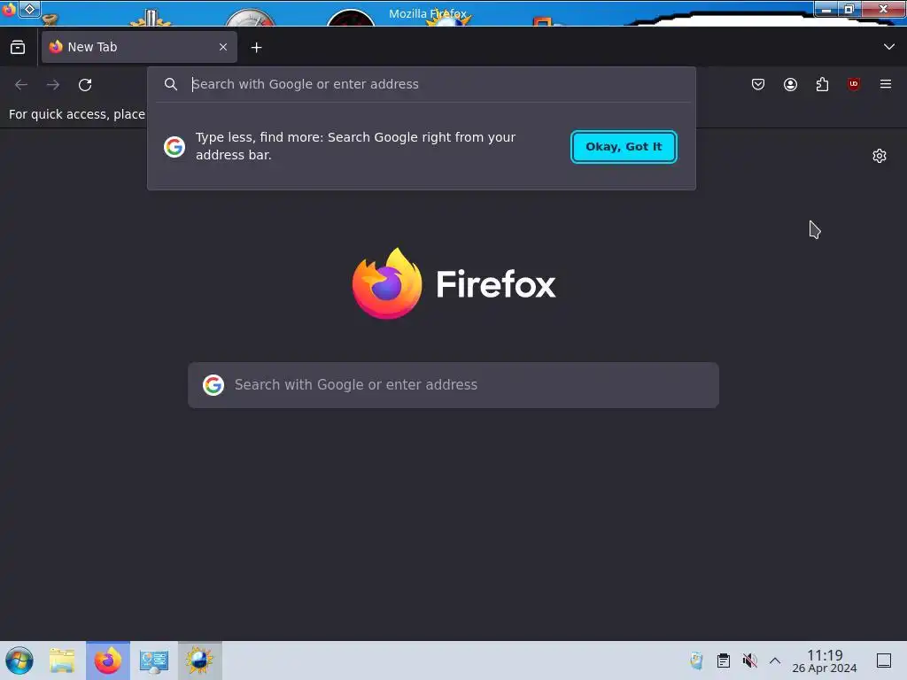Expand the list all tabs chevron
The height and width of the screenshot is (680, 907).
pyautogui.click(x=888, y=46)
